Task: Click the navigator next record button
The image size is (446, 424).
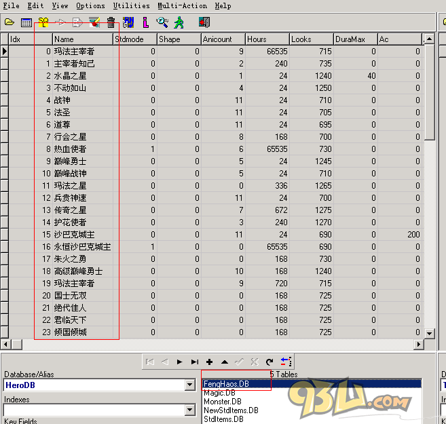Action: (179, 362)
